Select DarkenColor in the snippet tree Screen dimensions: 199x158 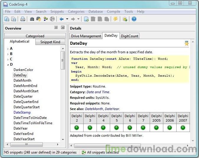[23, 70]
